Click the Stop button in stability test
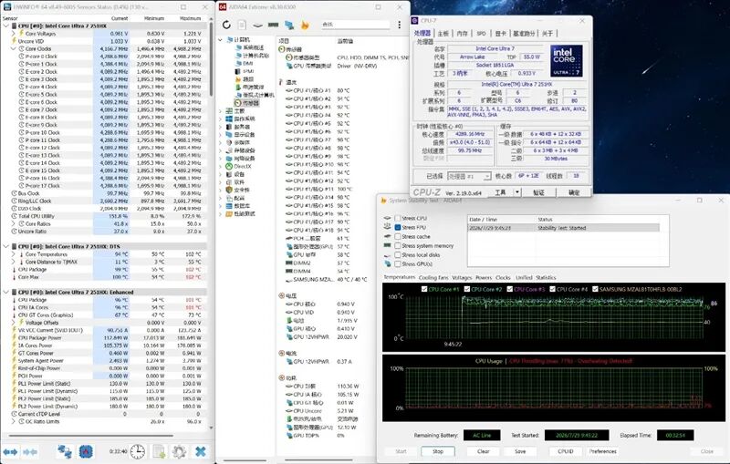This screenshot has width=730, height=464. click(438, 451)
